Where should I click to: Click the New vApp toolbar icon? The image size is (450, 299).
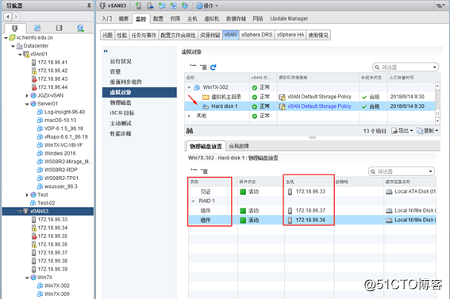click(173, 6)
